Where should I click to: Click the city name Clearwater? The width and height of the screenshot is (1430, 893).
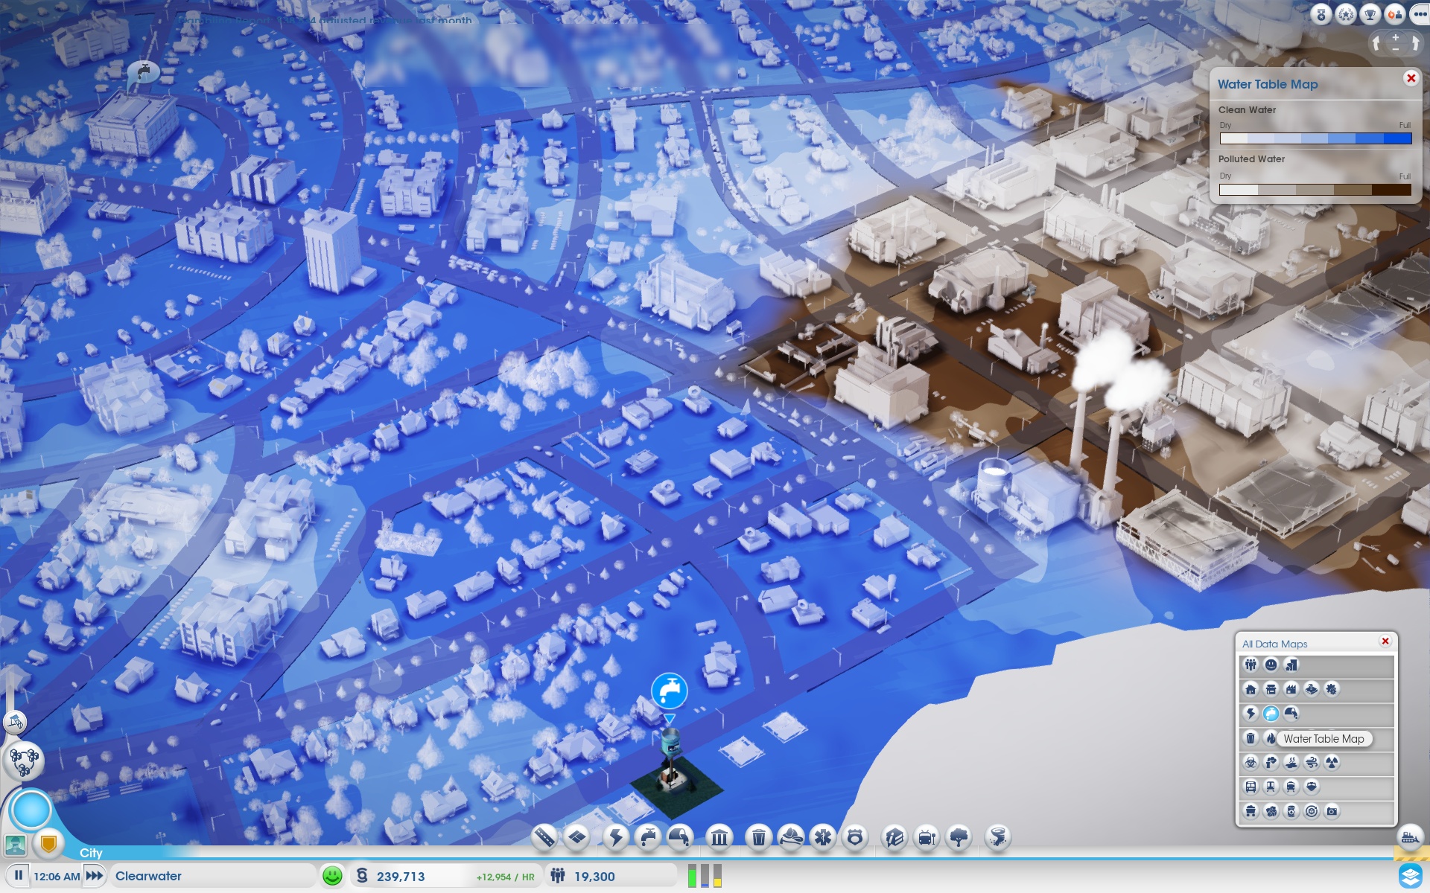(x=148, y=876)
